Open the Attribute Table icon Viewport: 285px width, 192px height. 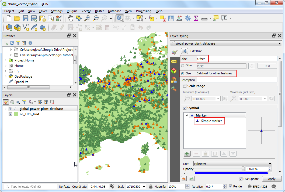171,18
